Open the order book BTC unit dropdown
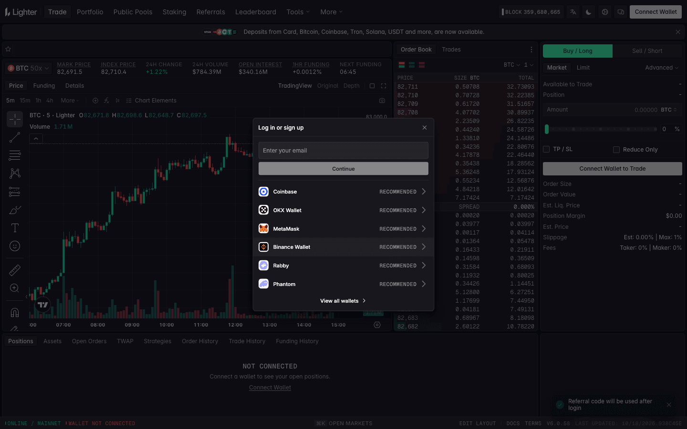Image resolution: width=687 pixels, height=429 pixels. click(512, 65)
